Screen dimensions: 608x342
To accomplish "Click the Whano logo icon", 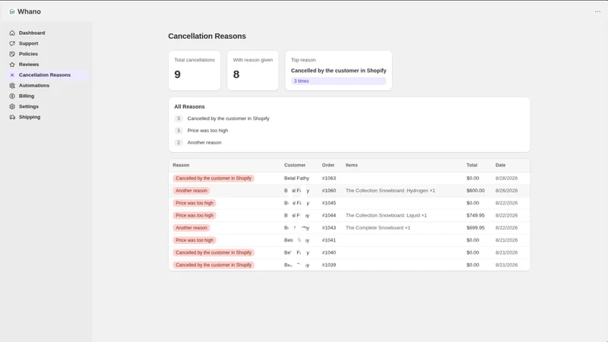I will pos(12,11).
